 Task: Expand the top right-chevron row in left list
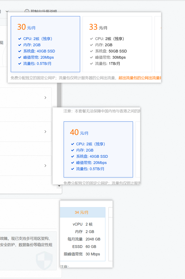tap(45, 97)
